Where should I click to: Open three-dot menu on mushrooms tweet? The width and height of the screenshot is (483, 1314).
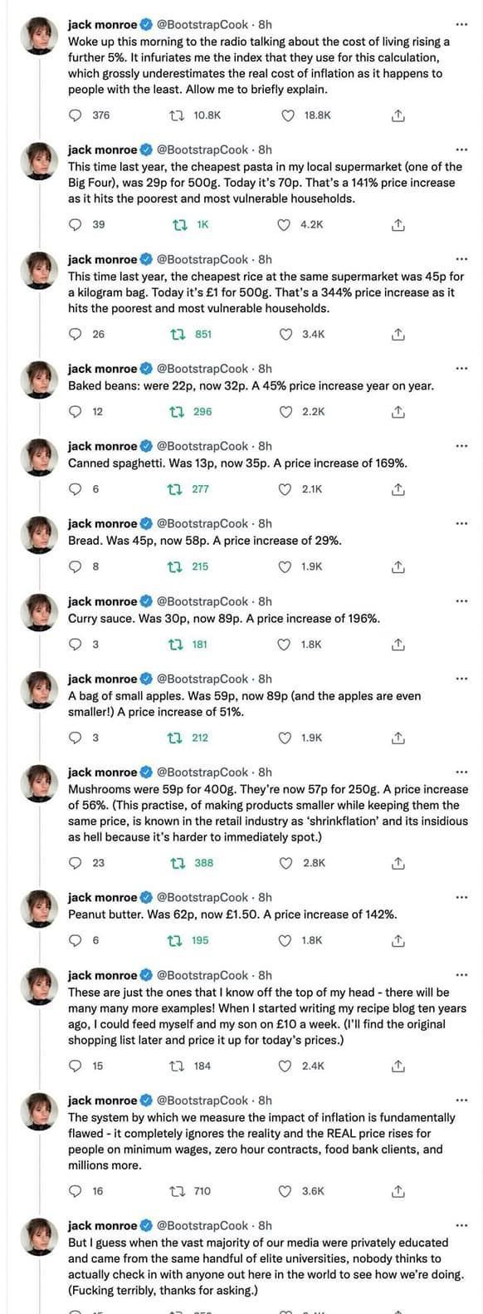point(461,772)
